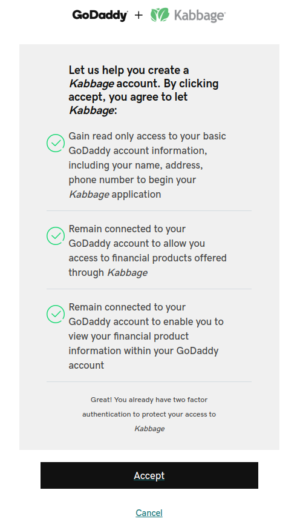Image resolution: width=300 pixels, height=530 pixels.
Task: Select the 'access to financial products offered' paragraph
Action: (148, 251)
